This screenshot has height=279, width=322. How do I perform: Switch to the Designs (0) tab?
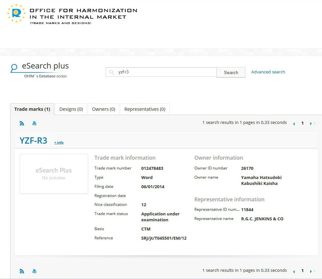coord(71,109)
